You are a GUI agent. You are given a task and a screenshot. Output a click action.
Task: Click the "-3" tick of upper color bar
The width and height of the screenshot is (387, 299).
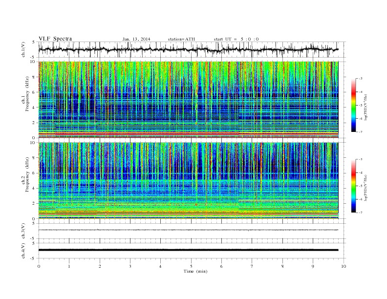pyautogui.click(x=360, y=79)
